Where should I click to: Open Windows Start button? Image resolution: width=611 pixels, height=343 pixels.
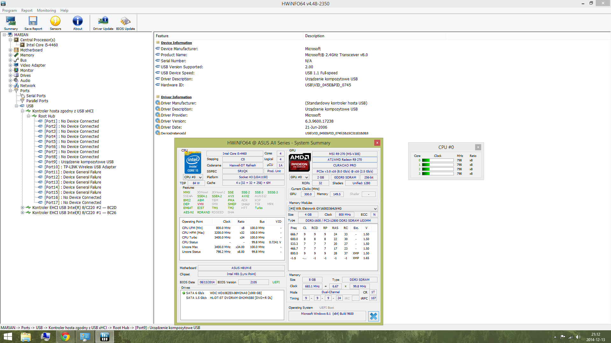click(x=8, y=337)
